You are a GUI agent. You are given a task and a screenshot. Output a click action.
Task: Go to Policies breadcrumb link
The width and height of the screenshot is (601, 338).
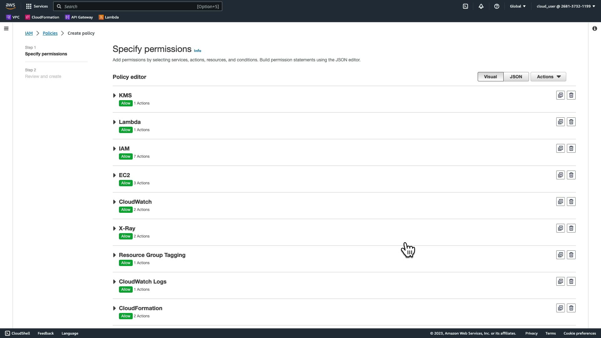pyautogui.click(x=50, y=33)
